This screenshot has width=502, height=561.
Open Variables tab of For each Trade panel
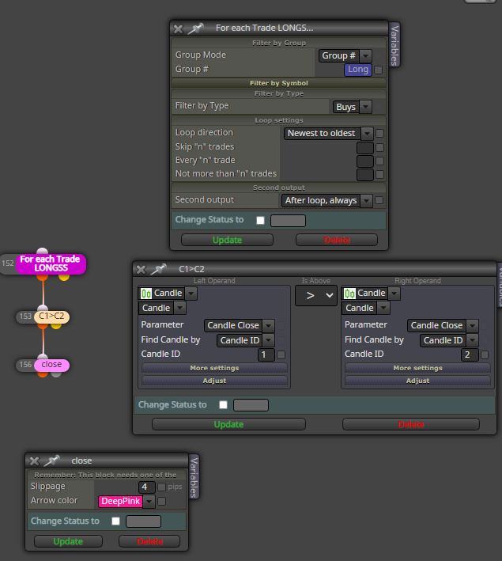pos(394,45)
